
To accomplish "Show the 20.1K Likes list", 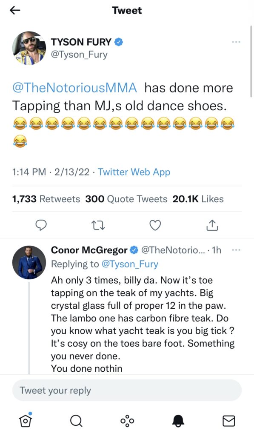I will tap(198, 199).
